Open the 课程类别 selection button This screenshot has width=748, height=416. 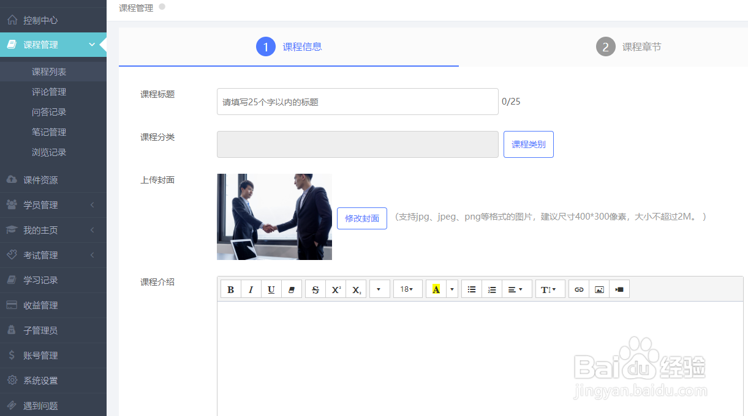point(528,144)
